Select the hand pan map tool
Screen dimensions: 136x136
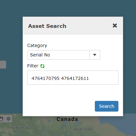click(2, 119)
